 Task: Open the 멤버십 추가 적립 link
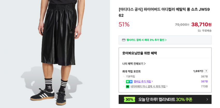(142, 81)
